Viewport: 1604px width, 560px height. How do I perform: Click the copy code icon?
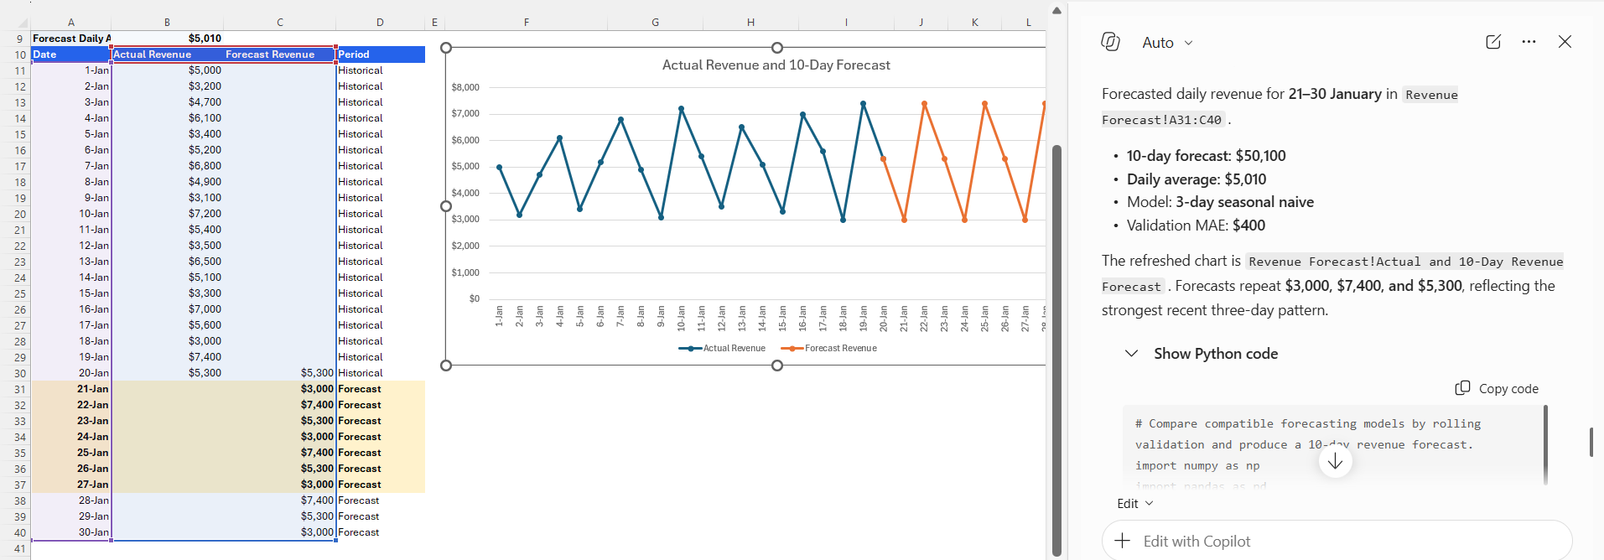1463,388
